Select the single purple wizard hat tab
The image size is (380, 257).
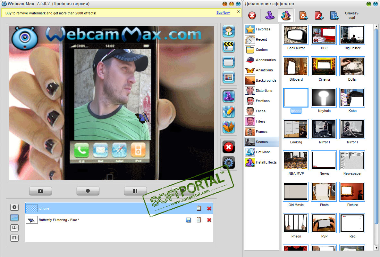[x=270, y=15]
